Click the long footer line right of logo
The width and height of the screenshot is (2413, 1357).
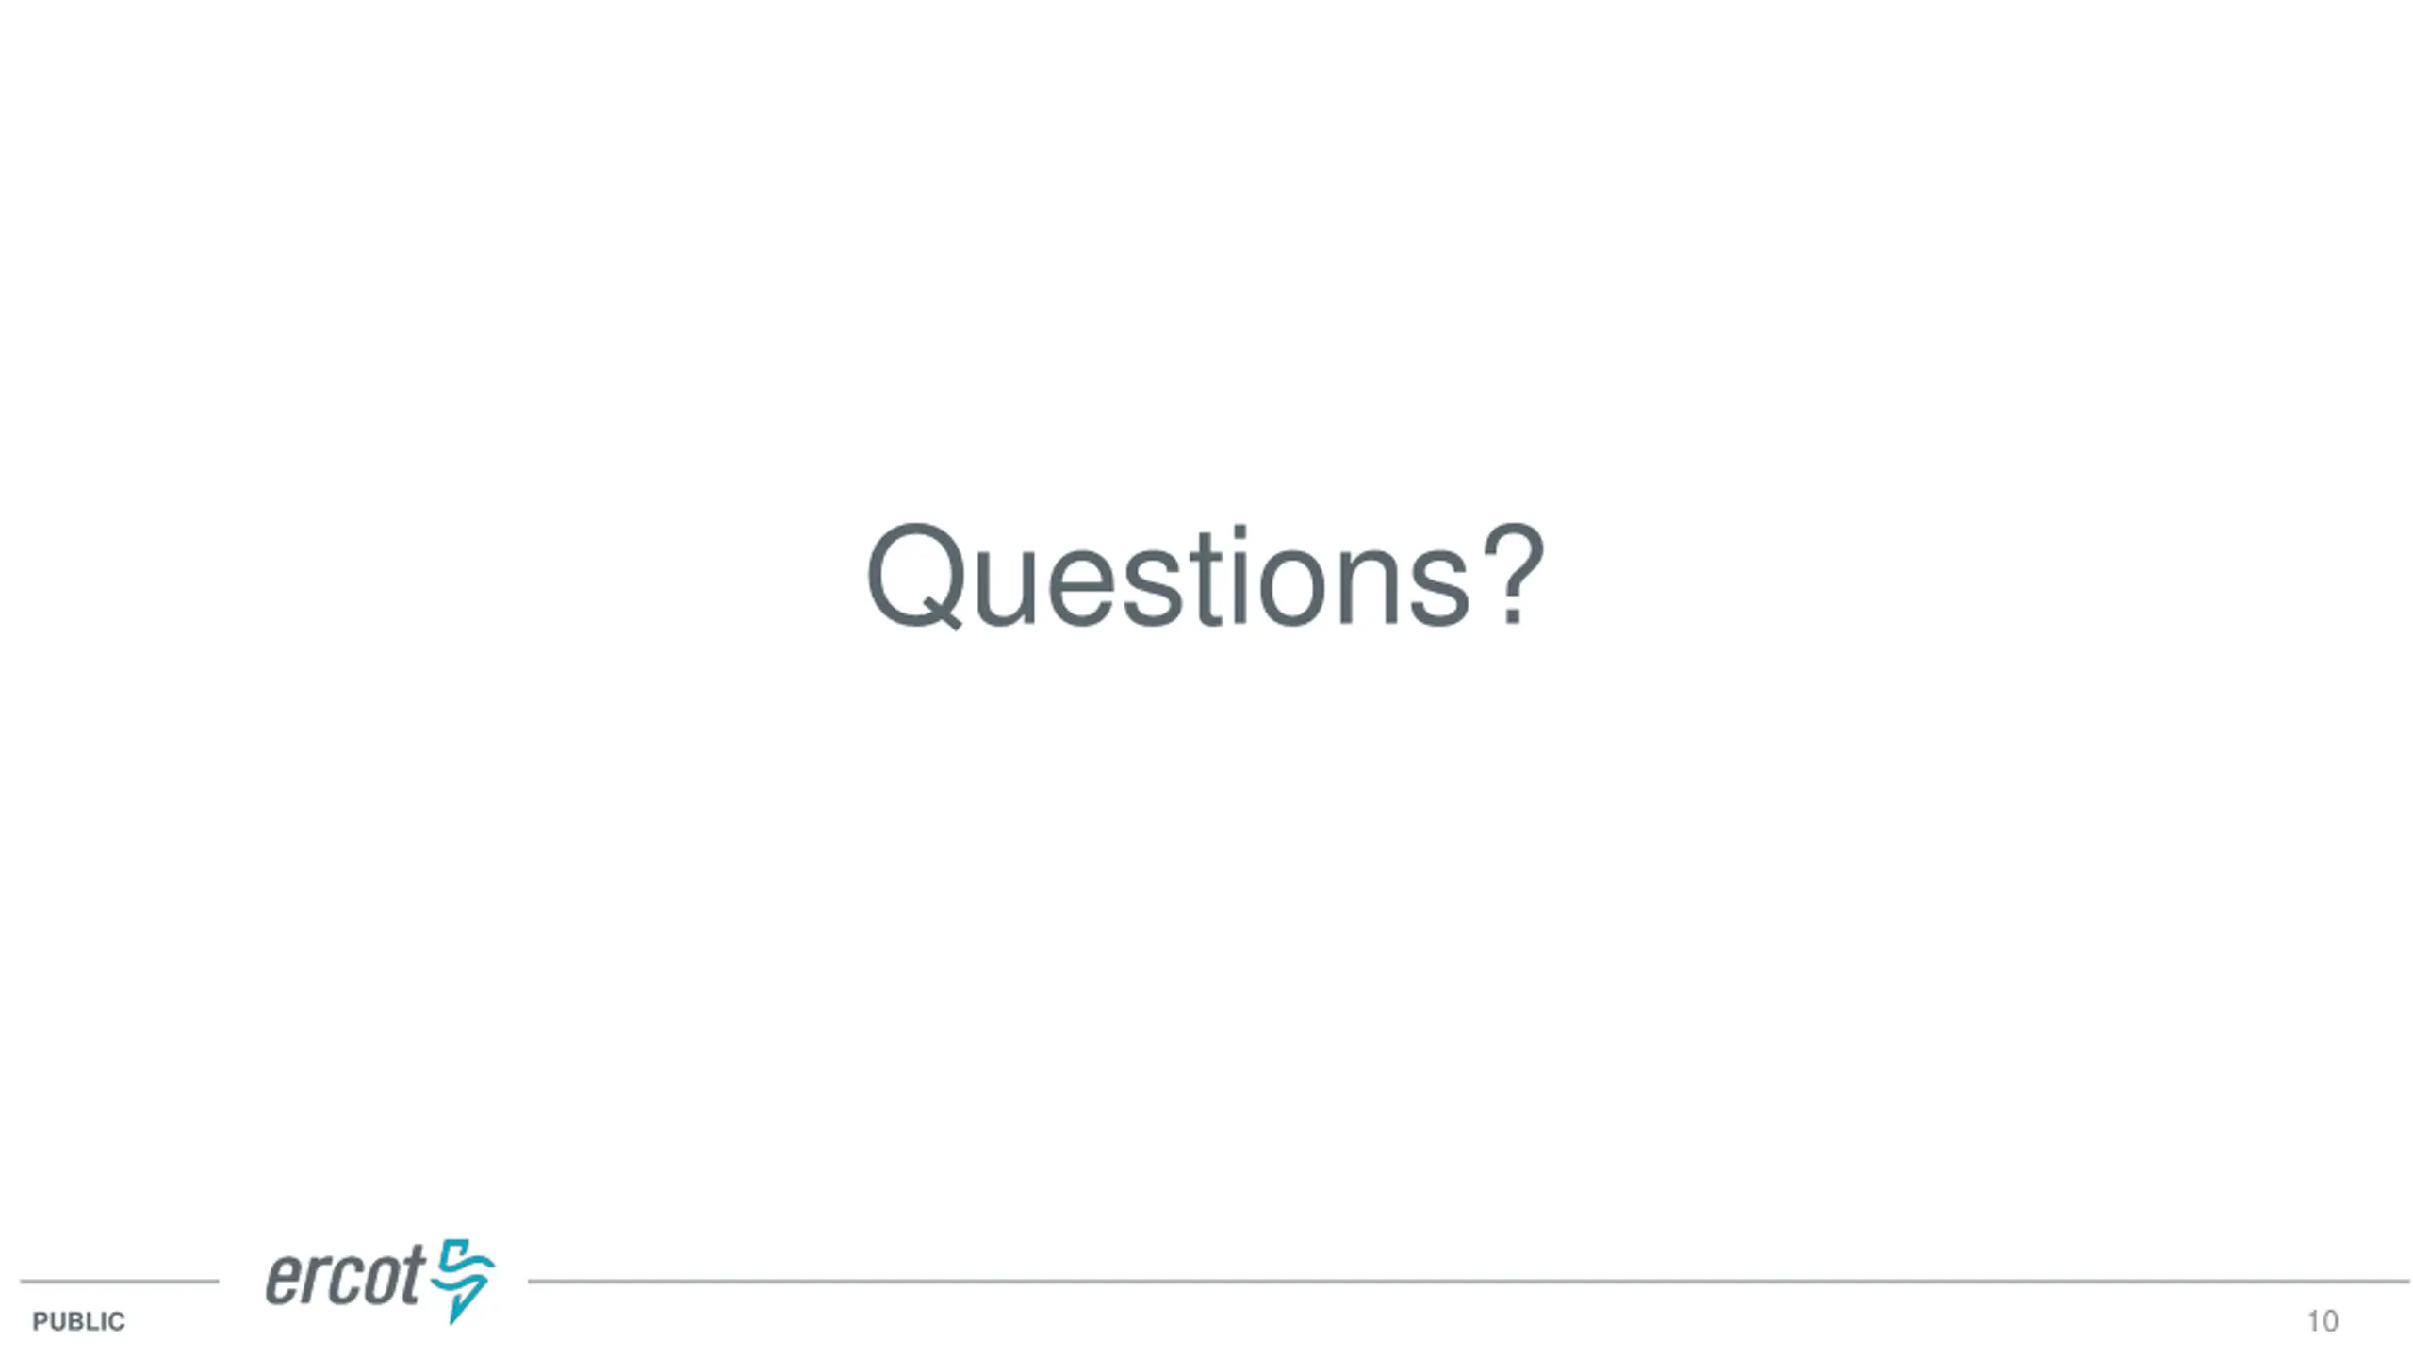[x=1469, y=1282]
